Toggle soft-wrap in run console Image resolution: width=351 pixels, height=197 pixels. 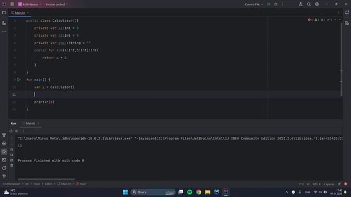click(12, 149)
